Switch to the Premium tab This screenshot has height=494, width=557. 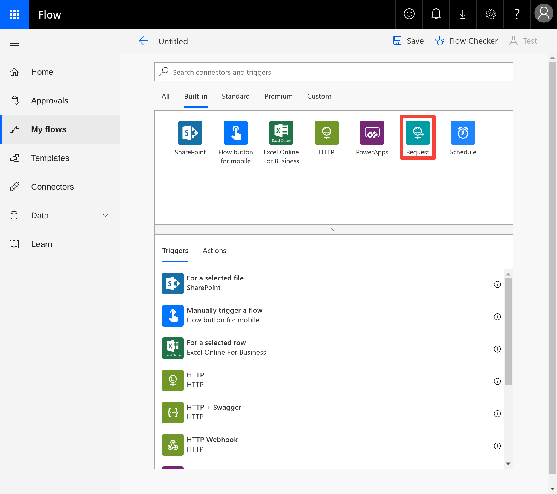278,96
